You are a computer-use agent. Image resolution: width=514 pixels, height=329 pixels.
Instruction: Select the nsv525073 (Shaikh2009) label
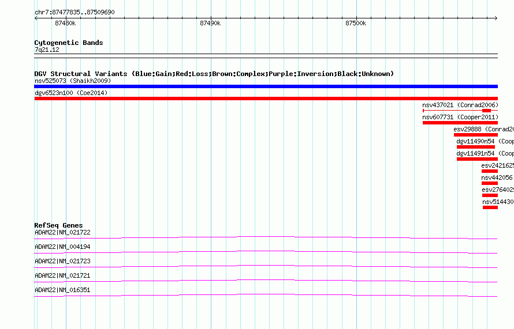tap(73, 81)
